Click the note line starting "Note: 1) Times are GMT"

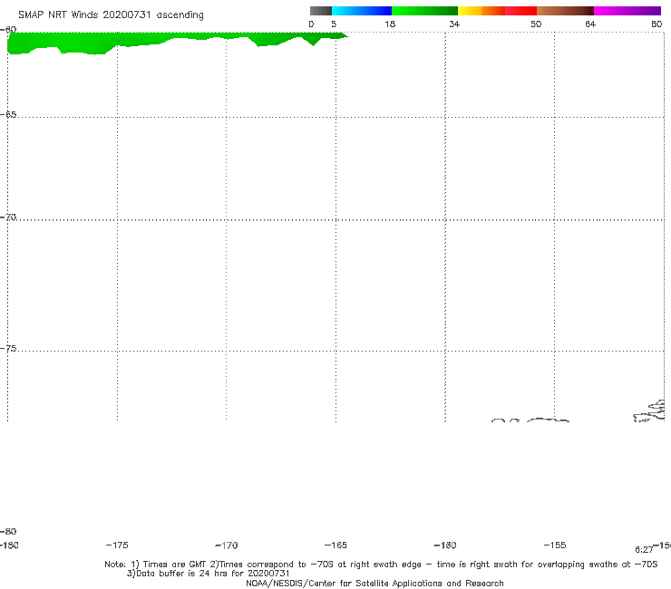[381, 565]
